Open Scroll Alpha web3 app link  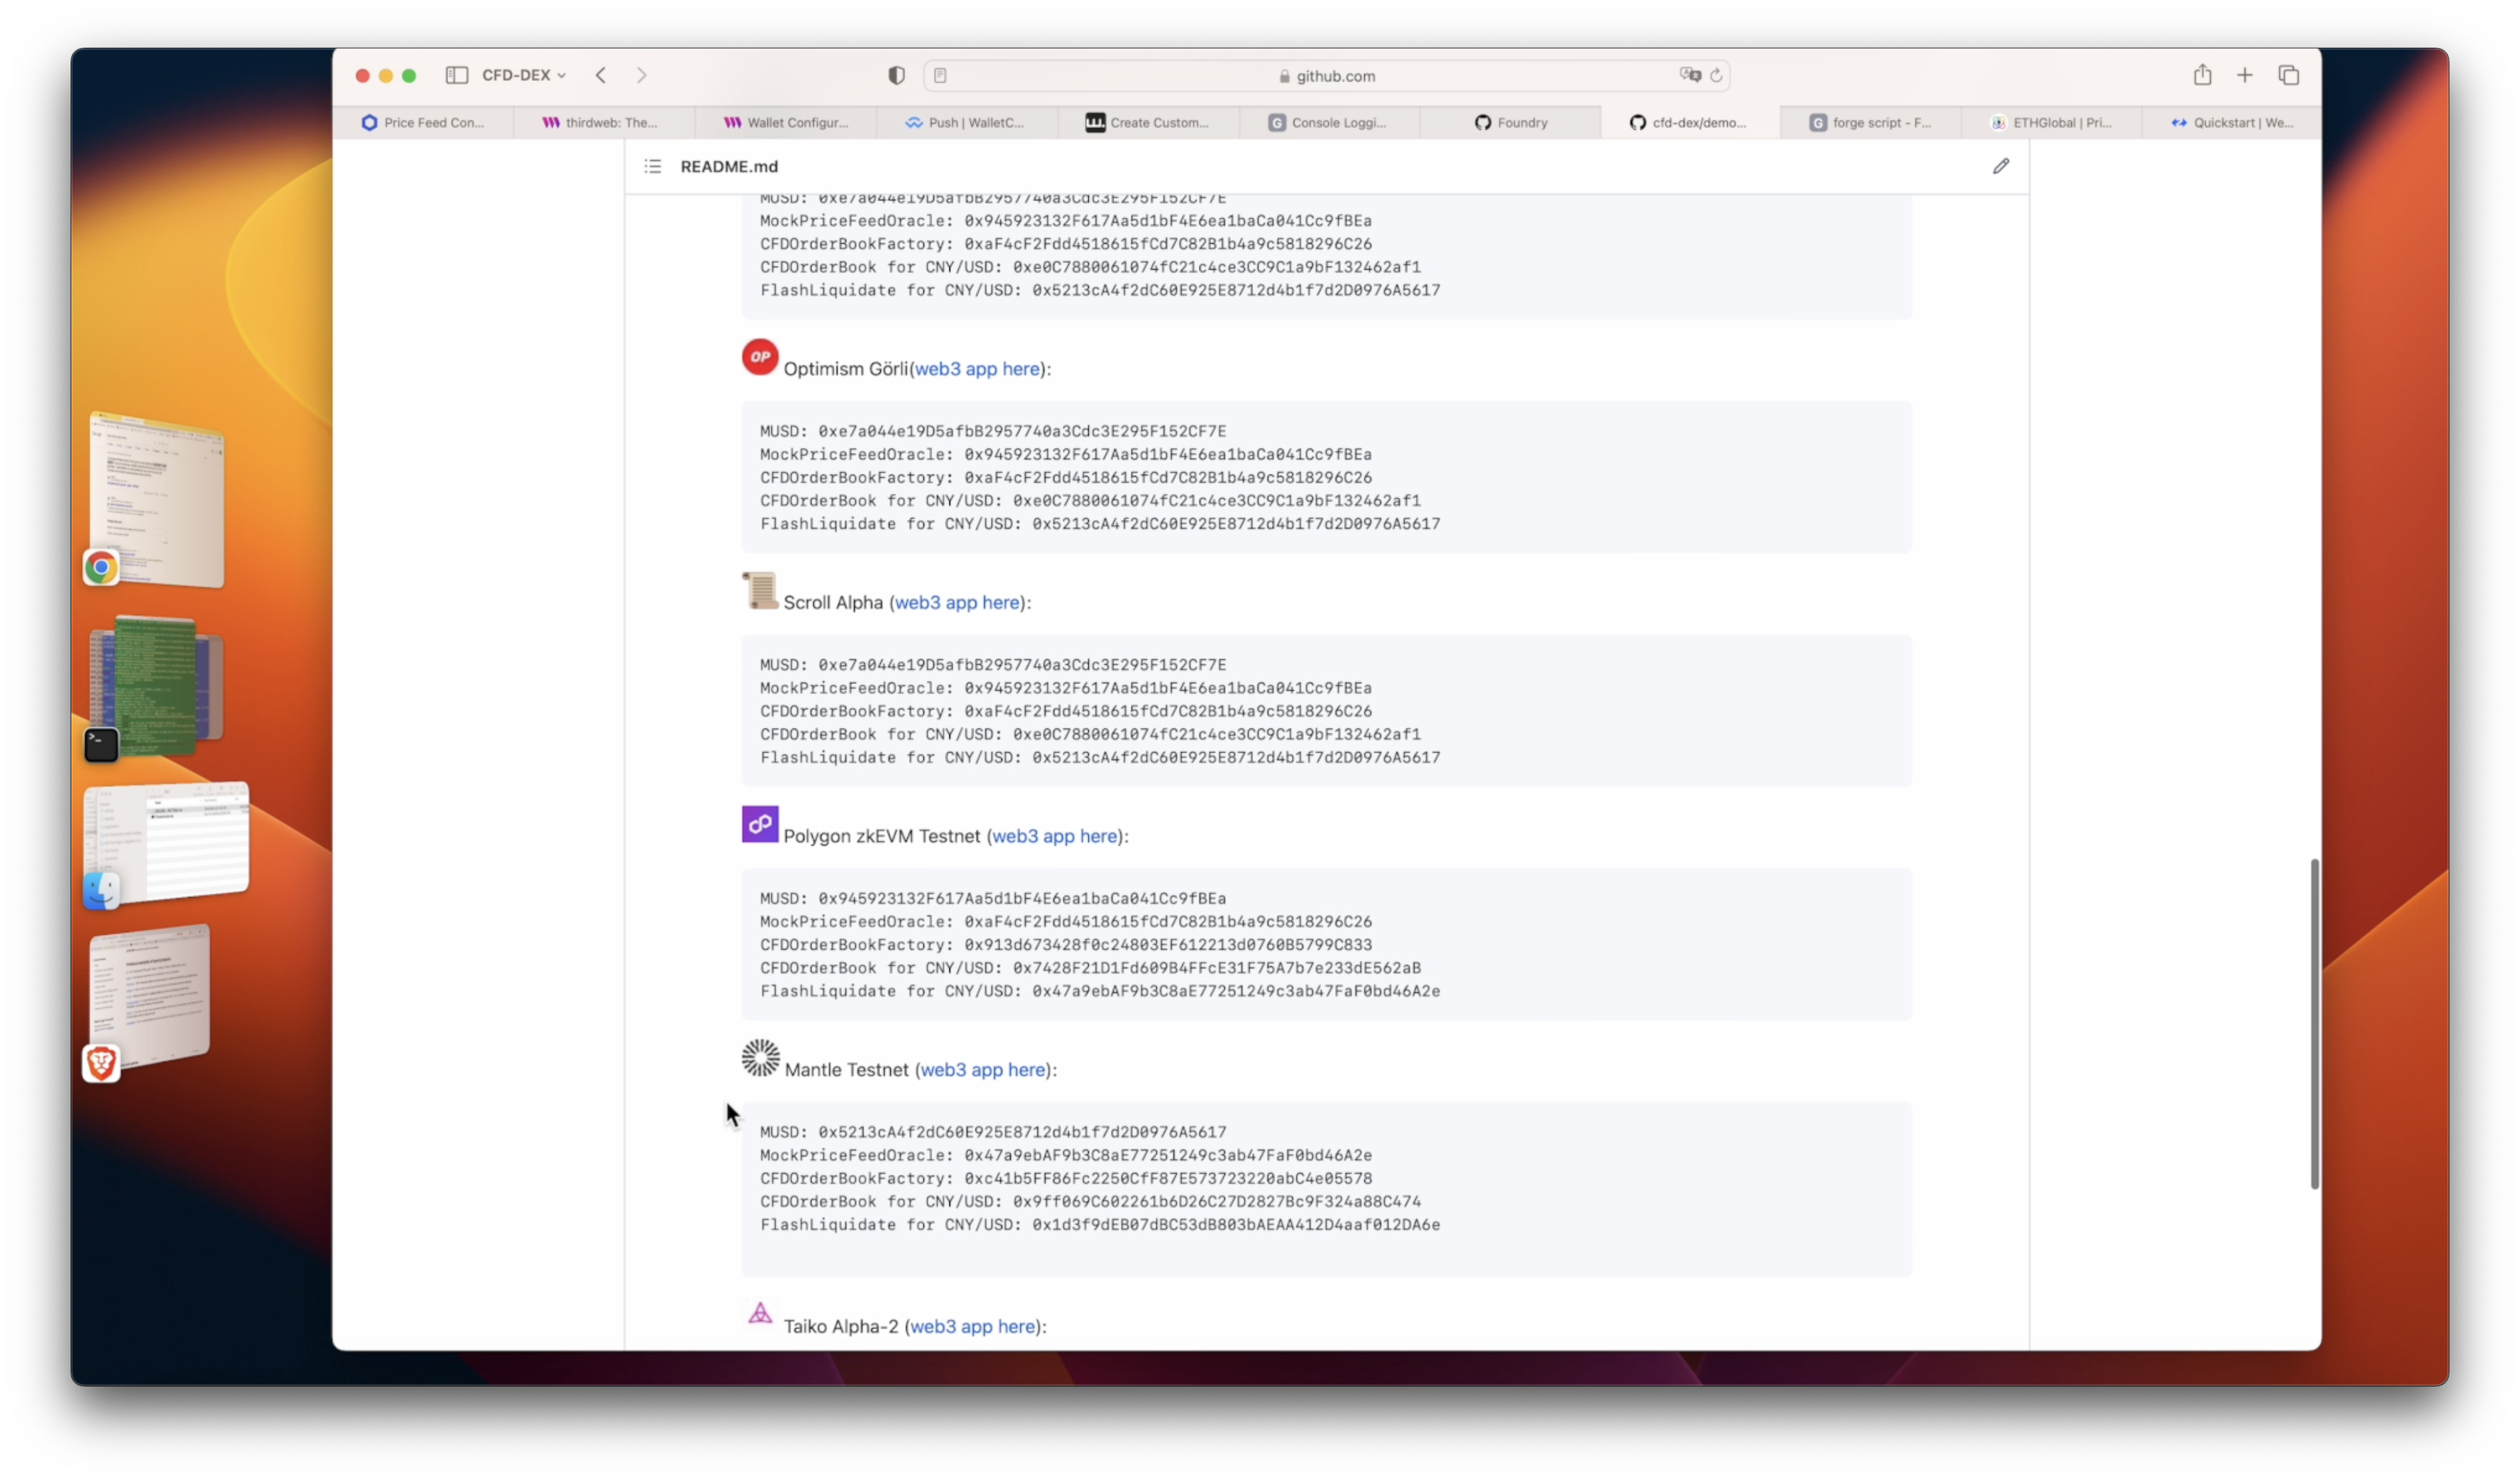[957, 602]
